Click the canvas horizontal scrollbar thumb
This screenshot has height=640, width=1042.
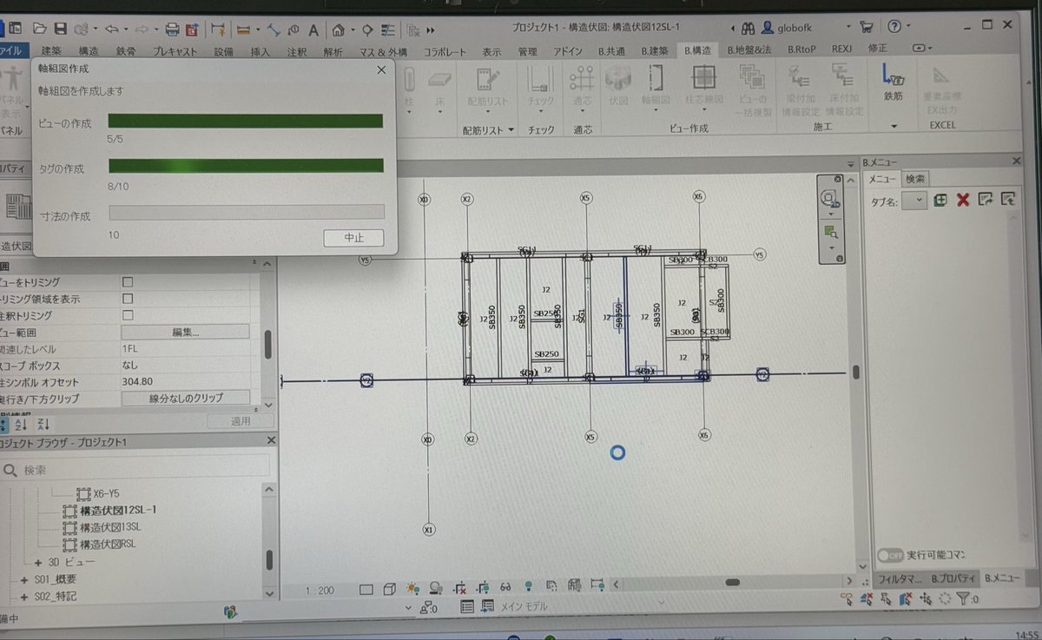point(733,582)
